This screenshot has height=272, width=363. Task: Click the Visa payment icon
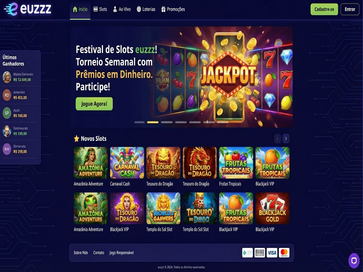(x=272, y=253)
